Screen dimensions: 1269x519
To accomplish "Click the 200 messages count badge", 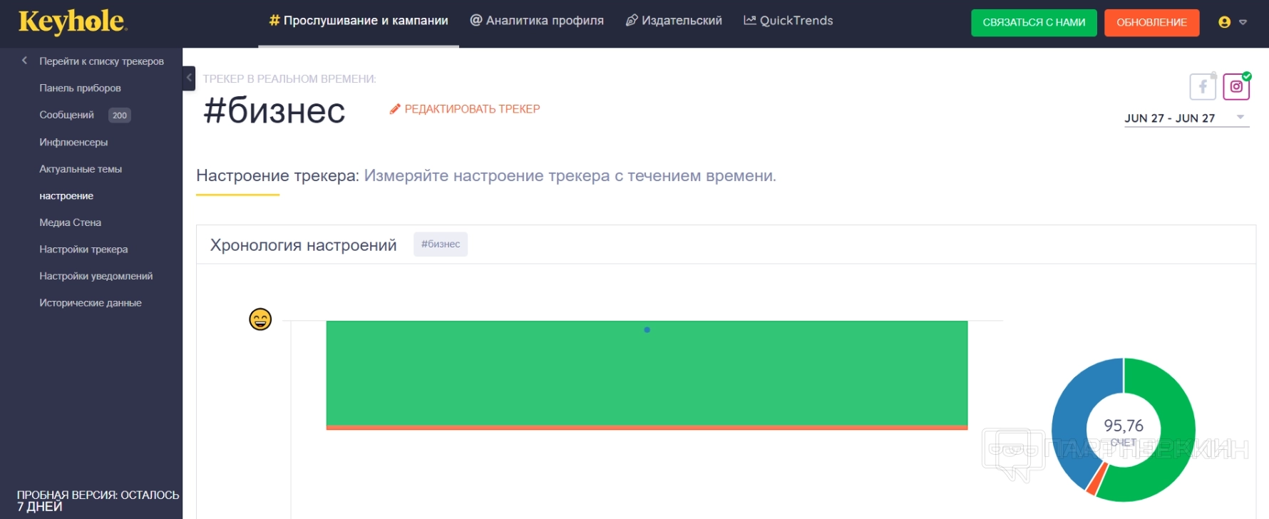I will [x=120, y=115].
